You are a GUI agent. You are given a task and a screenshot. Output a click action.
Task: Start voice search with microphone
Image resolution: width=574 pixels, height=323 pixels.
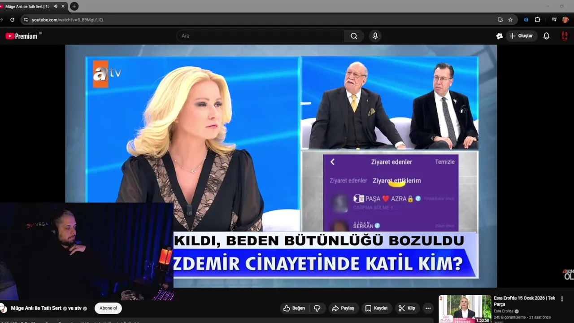375,36
